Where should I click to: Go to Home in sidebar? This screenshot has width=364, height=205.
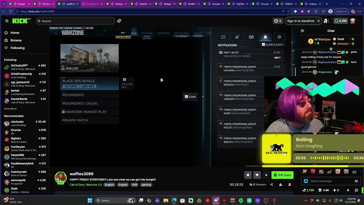(x=15, y=33)
